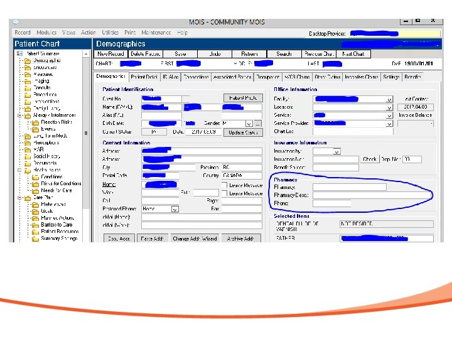This screenshot has height=339, width=452.
Task: Open the Utilities menu
Action: 110,33
